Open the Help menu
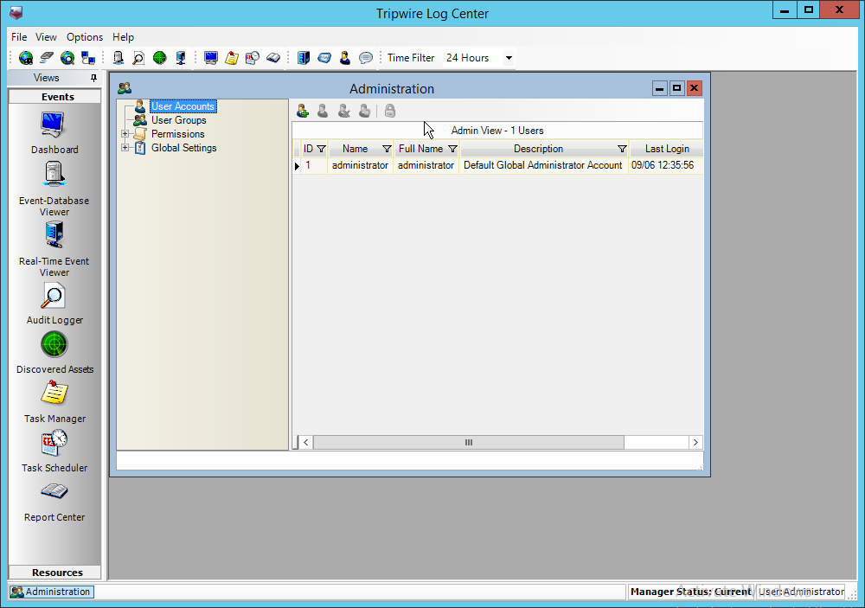The height and width of the screenshot is (608, 865). click(123, 37)
